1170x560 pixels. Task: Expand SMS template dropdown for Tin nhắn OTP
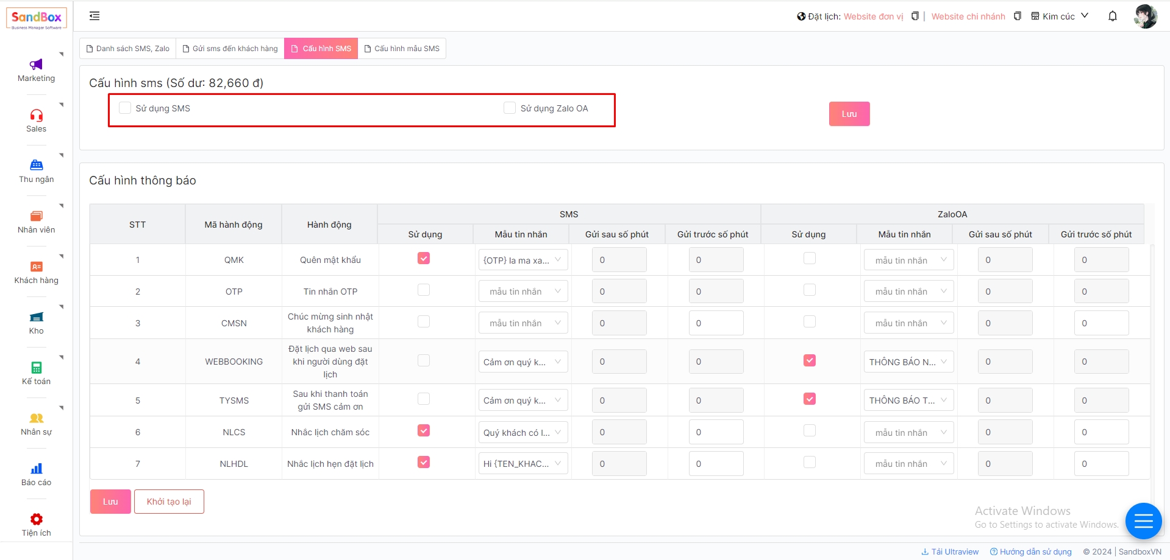[523, 292]
